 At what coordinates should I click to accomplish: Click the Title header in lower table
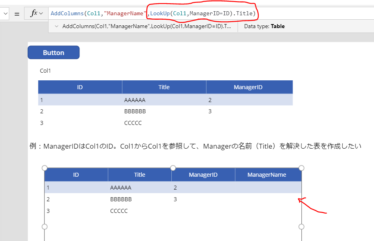coord(140,175)
